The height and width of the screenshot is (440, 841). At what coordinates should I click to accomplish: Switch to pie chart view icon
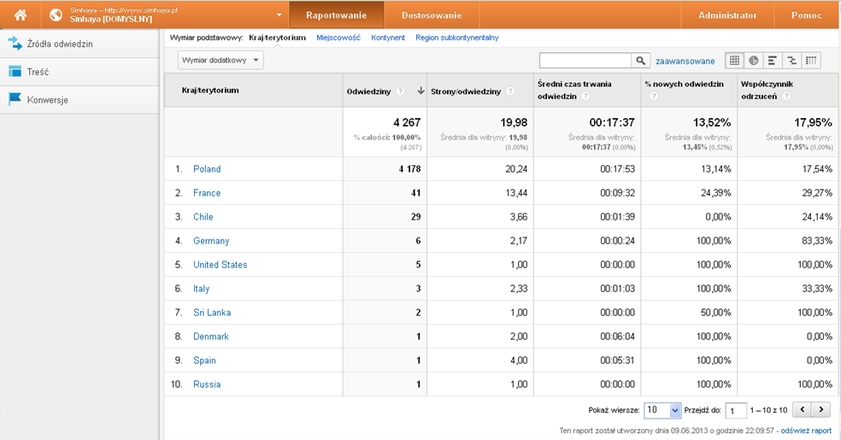tap(753, 61)
